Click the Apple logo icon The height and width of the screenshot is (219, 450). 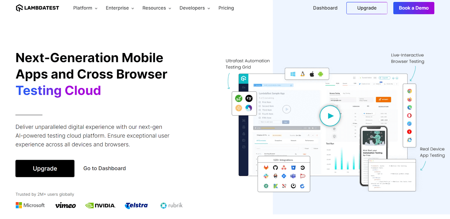pyautogui.click(x=312, y=74)
